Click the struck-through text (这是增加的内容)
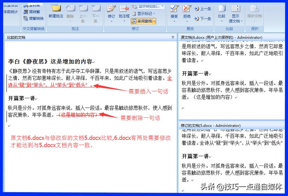The width and height of the screenshot is (288, 196). [79, 115]
